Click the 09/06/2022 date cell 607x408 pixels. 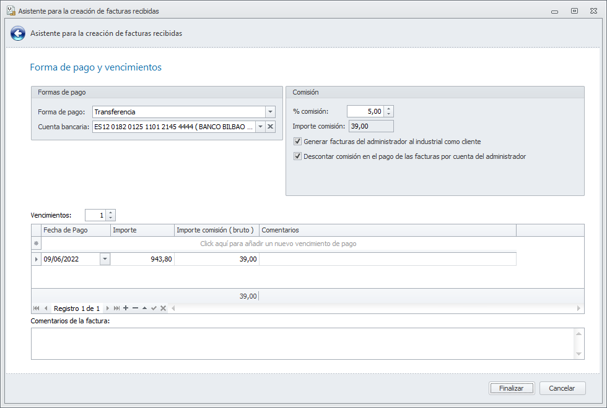point(71,259)
